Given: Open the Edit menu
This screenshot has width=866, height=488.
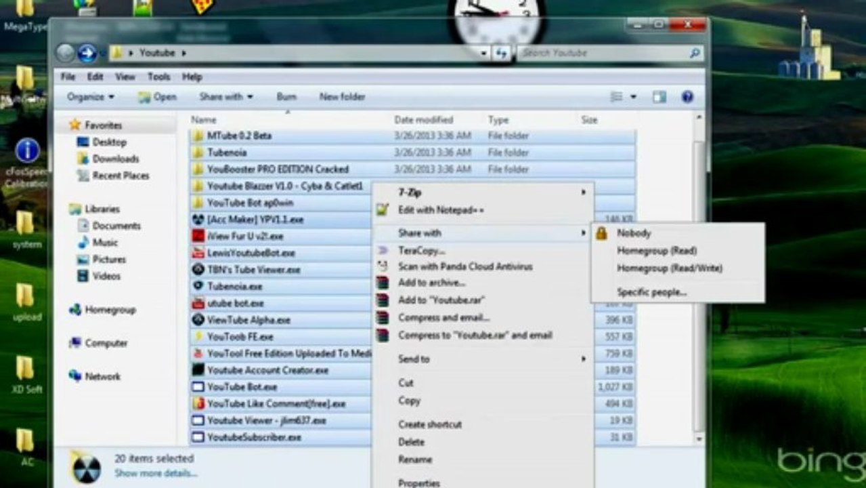Looking at the screenshot, I should (x=95, y=77).
